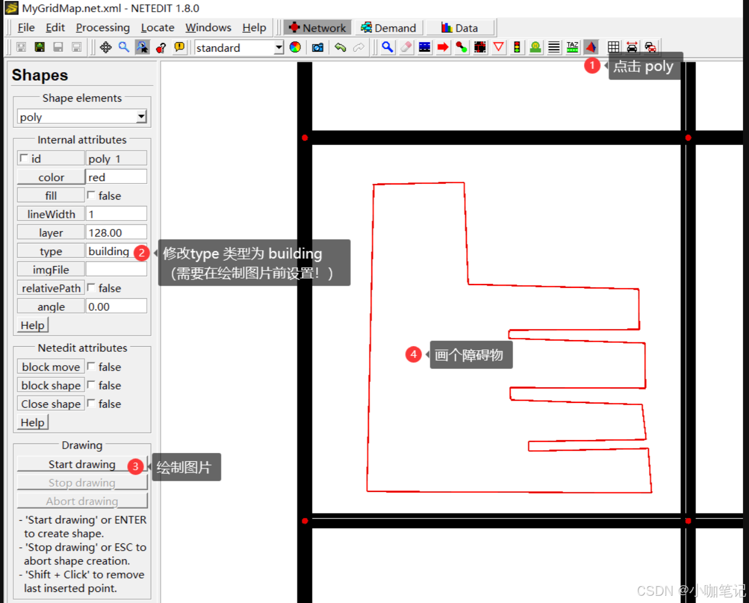The image size is (749, 603).
Task: Switch to the Demand supermode tab
Action: click(389, 27)
